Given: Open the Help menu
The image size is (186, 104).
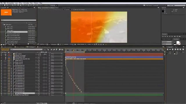Looking at the screenshot, I should point(41,3).
